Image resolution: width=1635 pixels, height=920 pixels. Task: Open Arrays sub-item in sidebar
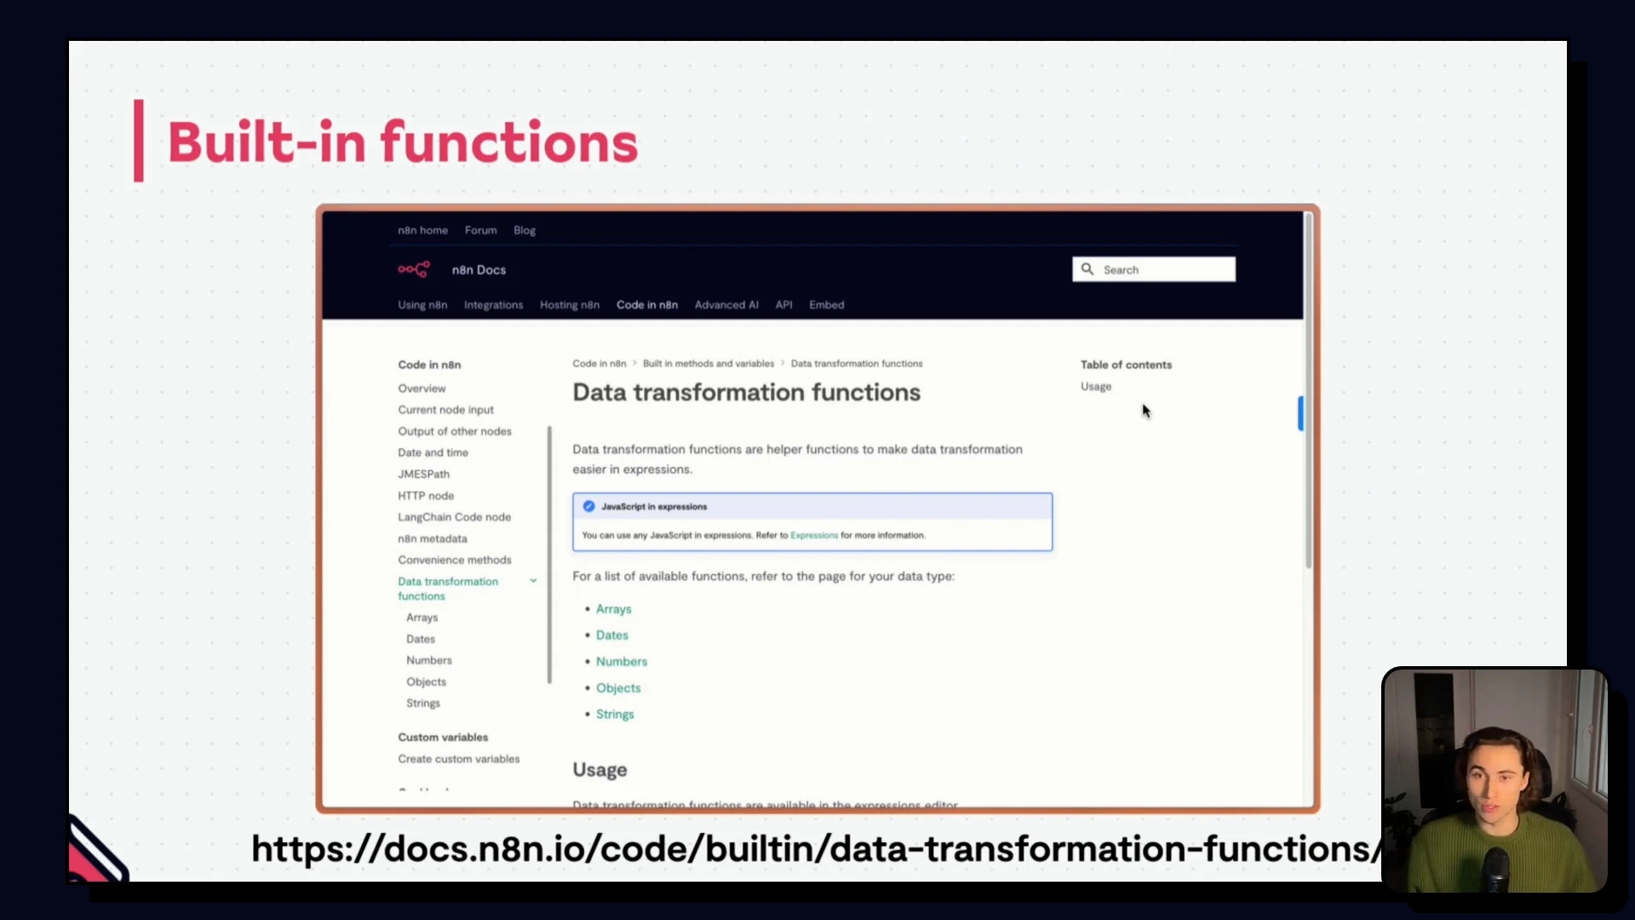422,618
